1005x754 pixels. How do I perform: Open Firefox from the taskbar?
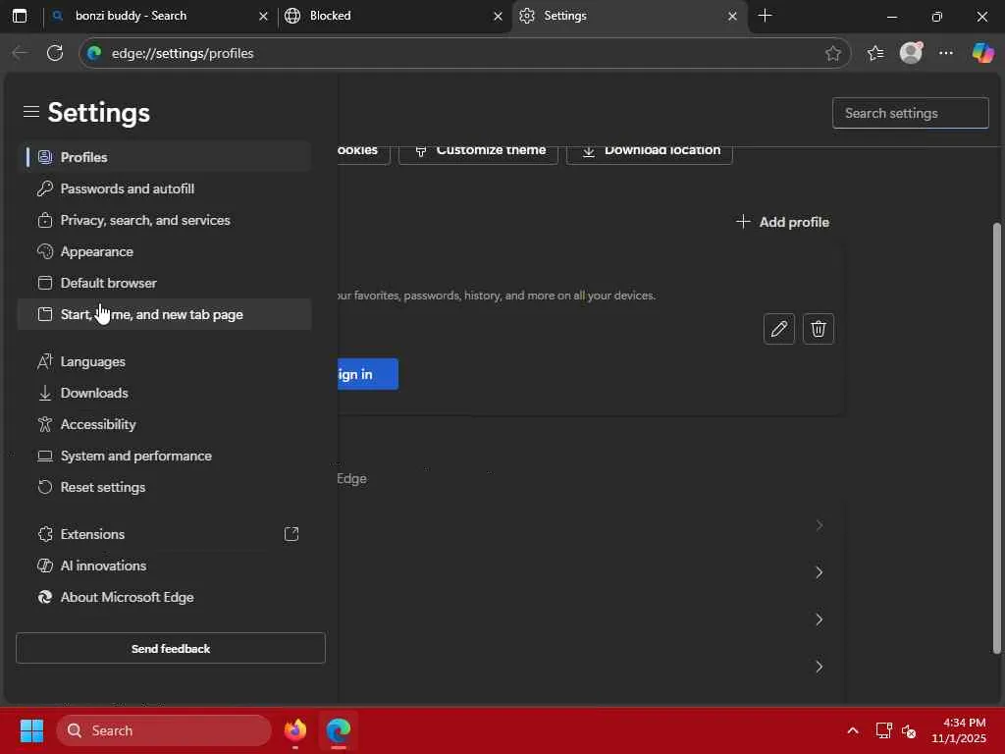295,730
